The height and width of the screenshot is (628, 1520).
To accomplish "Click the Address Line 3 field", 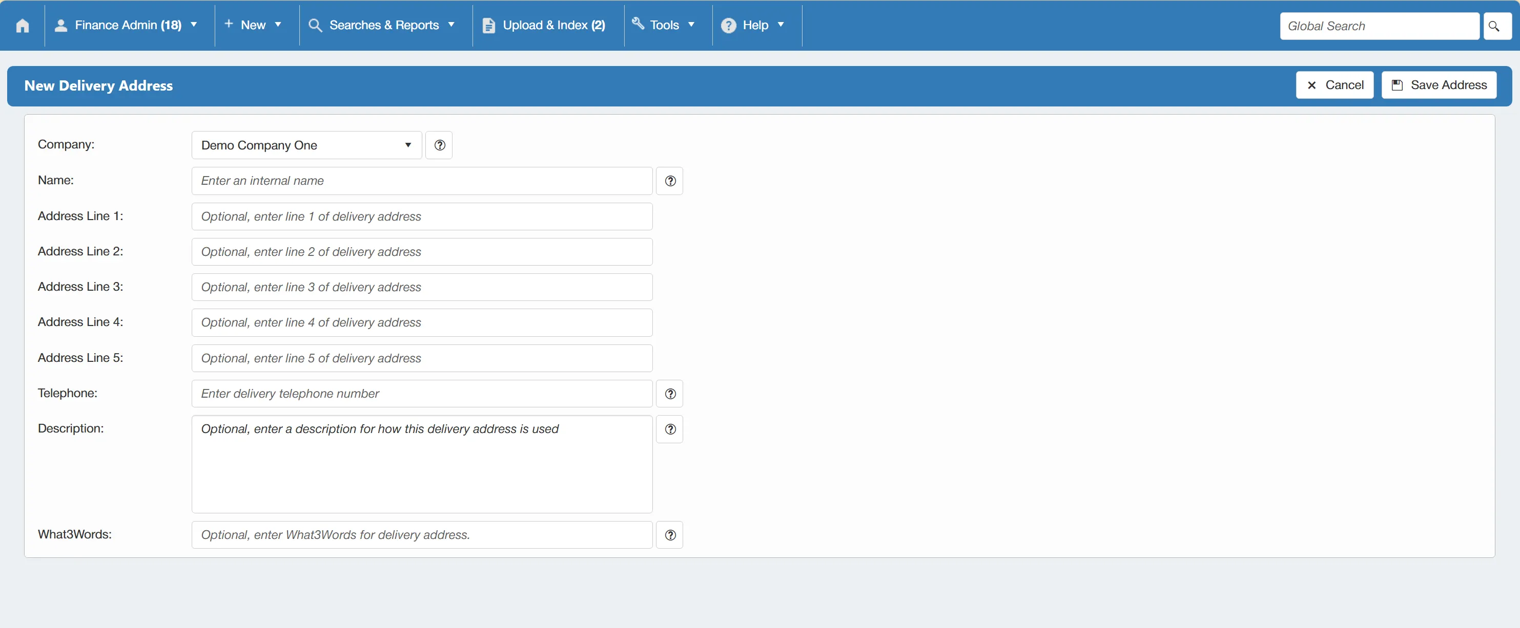I will click(x=422, y=287).
